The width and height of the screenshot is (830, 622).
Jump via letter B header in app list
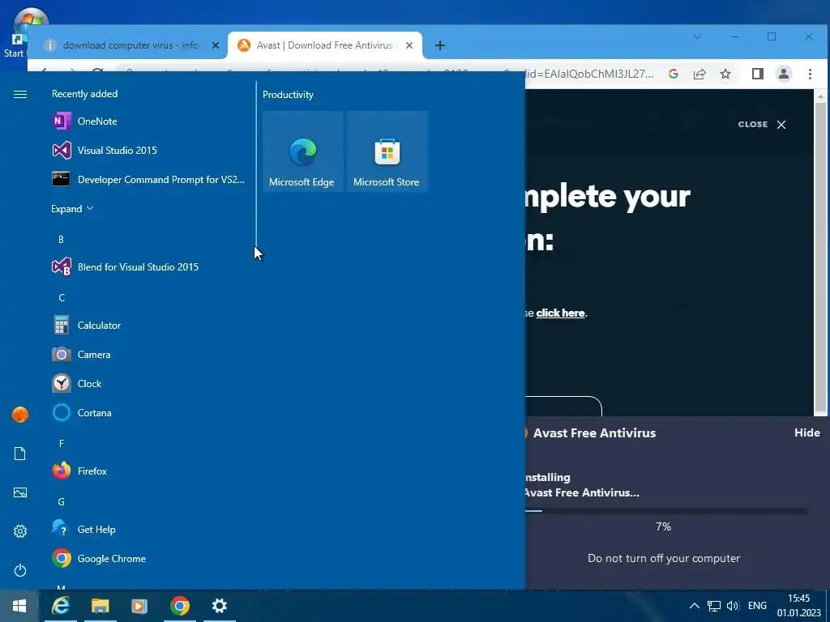pyautogui.click(x=61, y=240)
